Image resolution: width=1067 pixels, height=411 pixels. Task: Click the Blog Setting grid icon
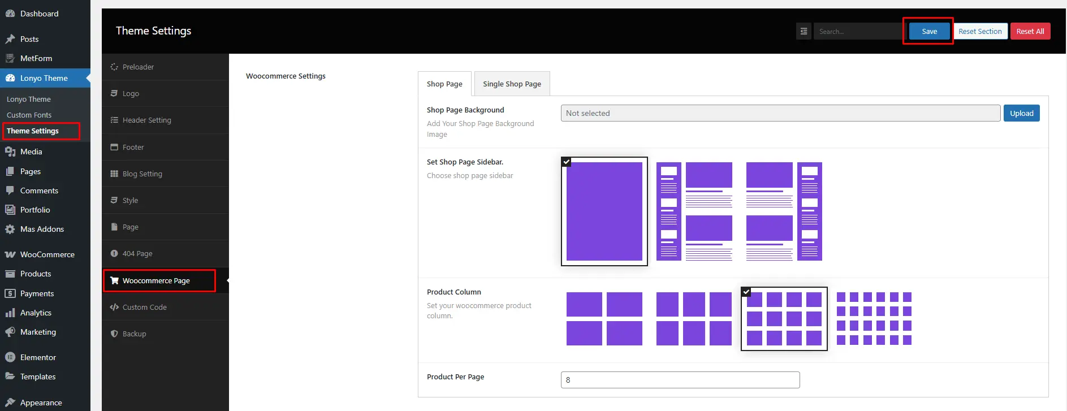coord(114,174)
